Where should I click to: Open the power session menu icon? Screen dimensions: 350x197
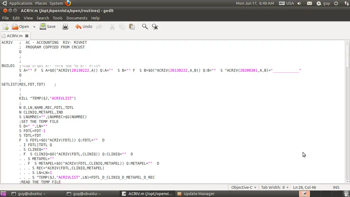pyautogui.click(x=336, y=3)
